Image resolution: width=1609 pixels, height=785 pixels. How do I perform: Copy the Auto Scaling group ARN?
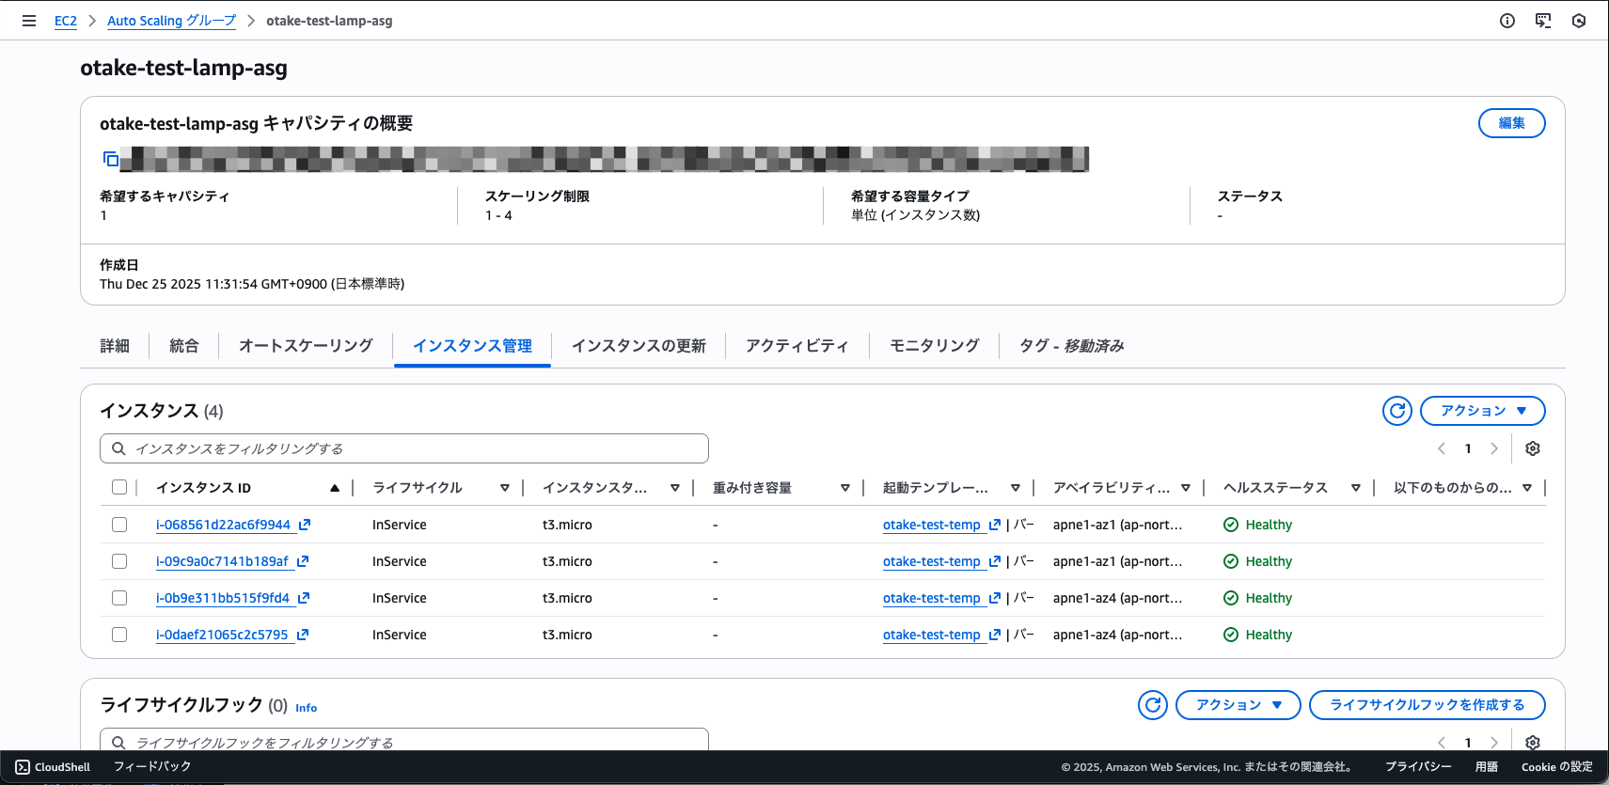[111, 159]
